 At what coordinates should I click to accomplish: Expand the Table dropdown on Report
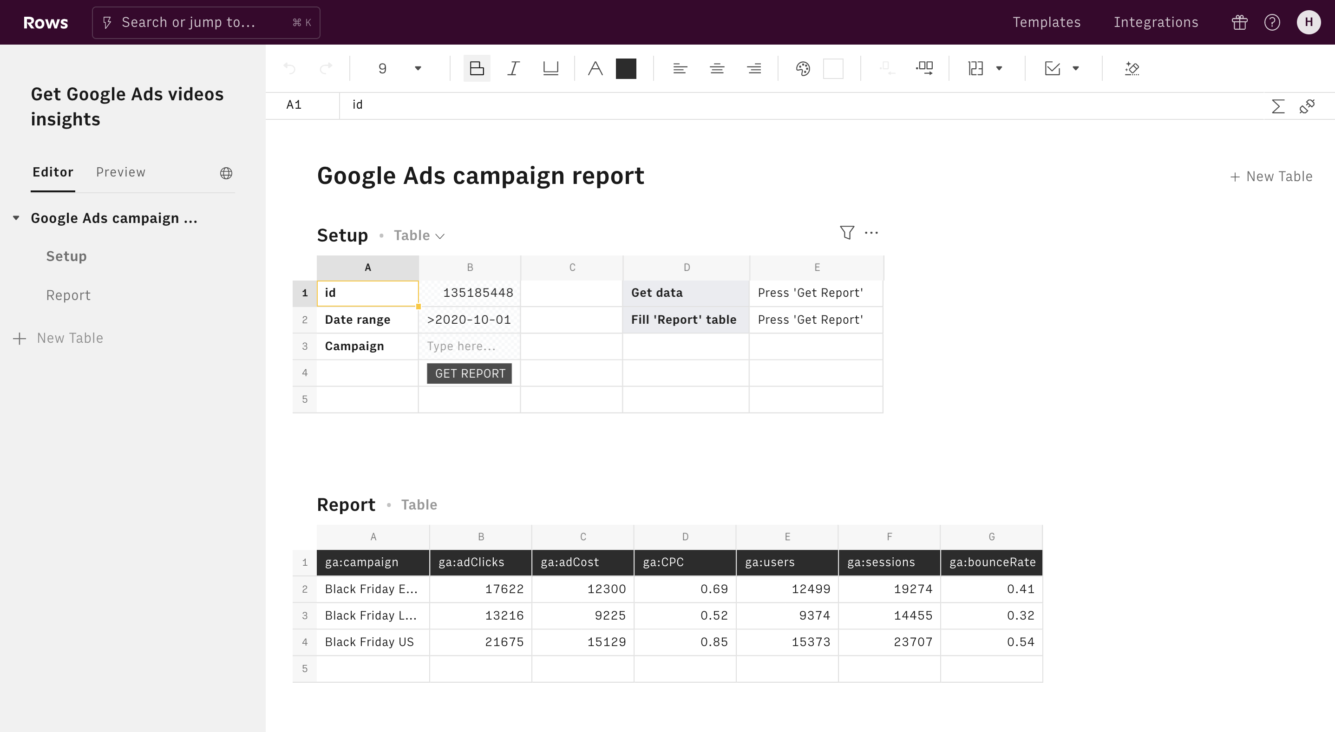pyautogui.click(x=419, y=504)
